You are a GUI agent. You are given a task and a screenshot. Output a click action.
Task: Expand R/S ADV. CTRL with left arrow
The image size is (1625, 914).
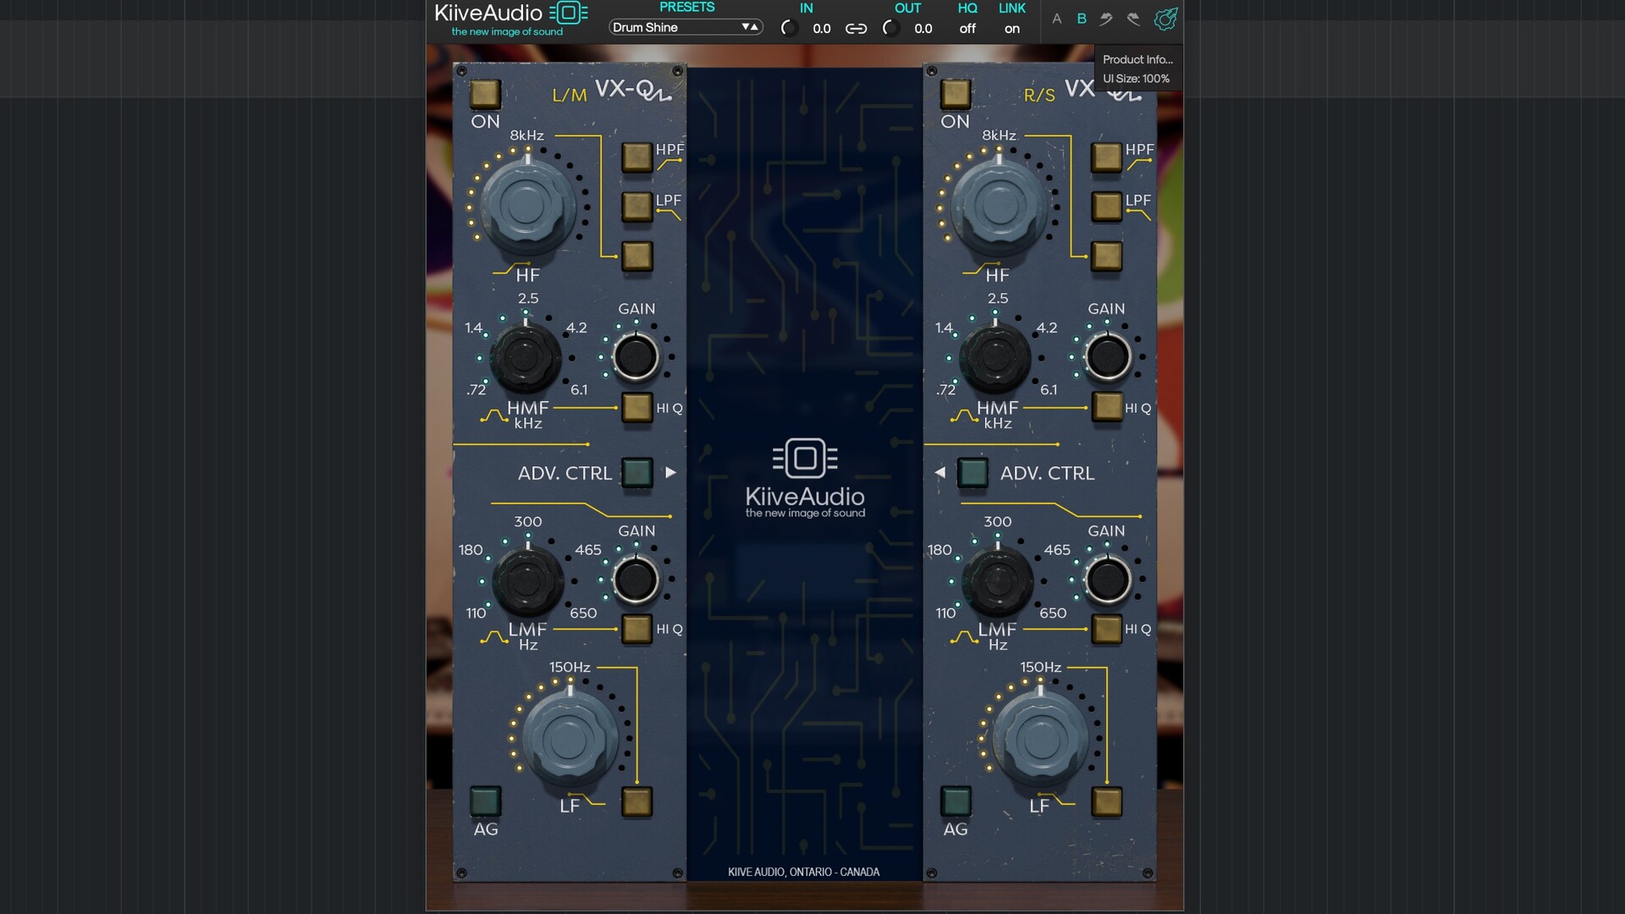939,472
